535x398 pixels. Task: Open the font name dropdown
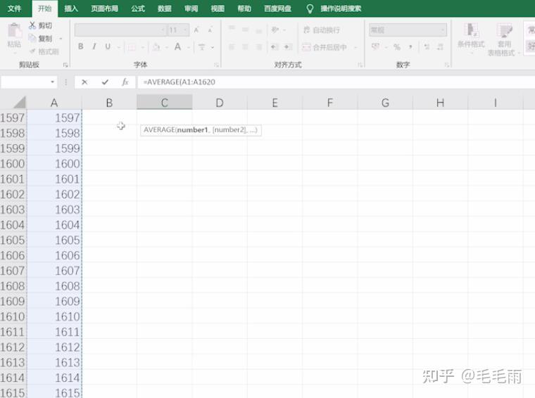click(163, 30)
